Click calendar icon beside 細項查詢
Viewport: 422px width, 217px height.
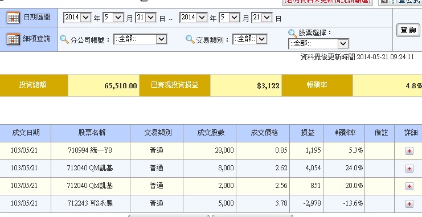click(13, 39)
